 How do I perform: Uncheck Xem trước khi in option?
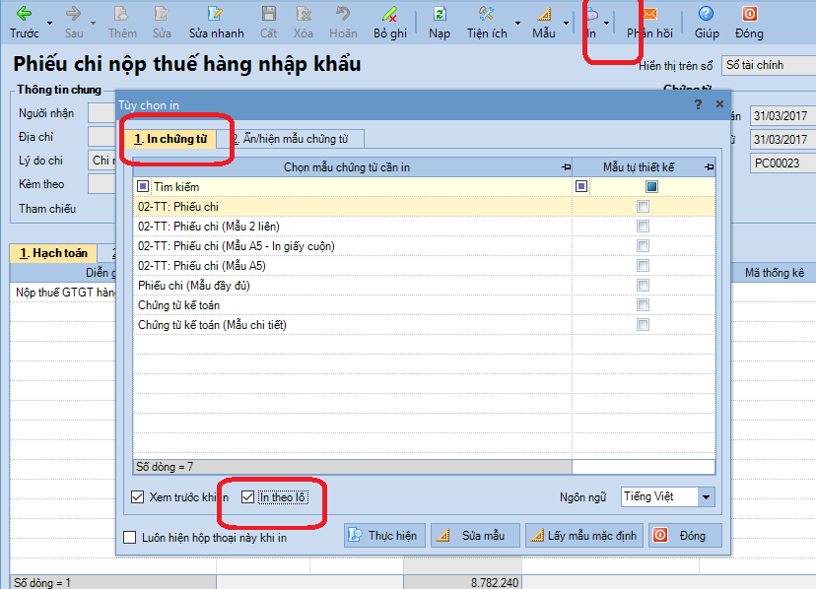tap(137, 496)
